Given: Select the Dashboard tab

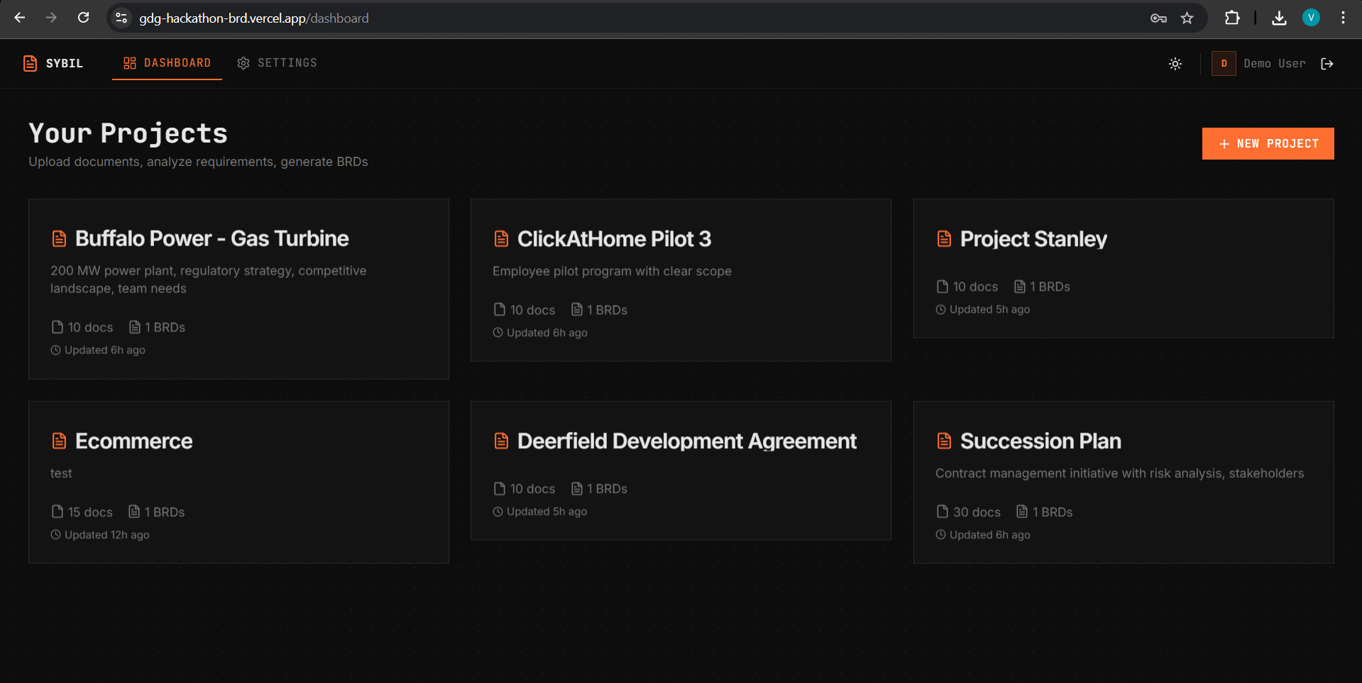Looking at the screenshot, I should 167,63.
